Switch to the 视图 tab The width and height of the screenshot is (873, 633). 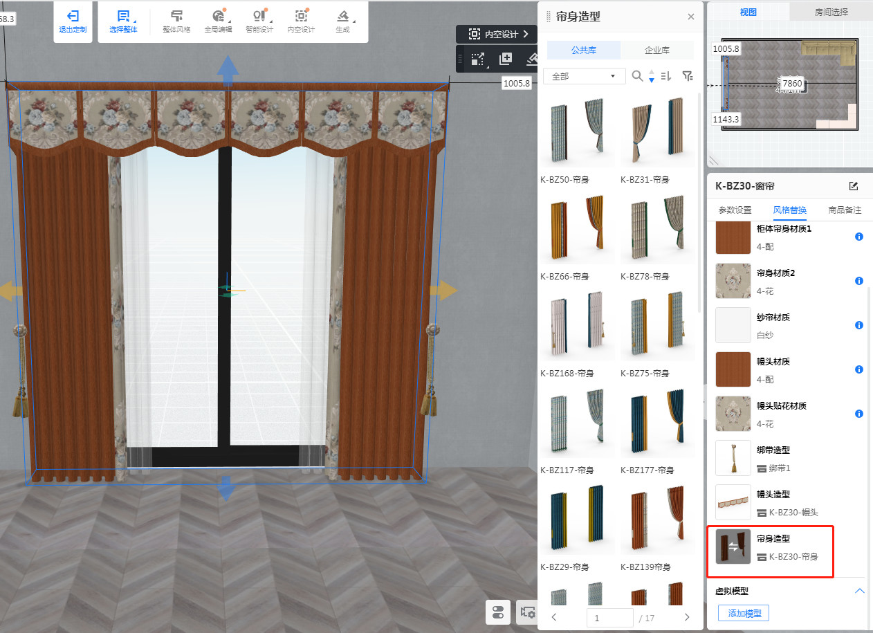click(748, 12)
